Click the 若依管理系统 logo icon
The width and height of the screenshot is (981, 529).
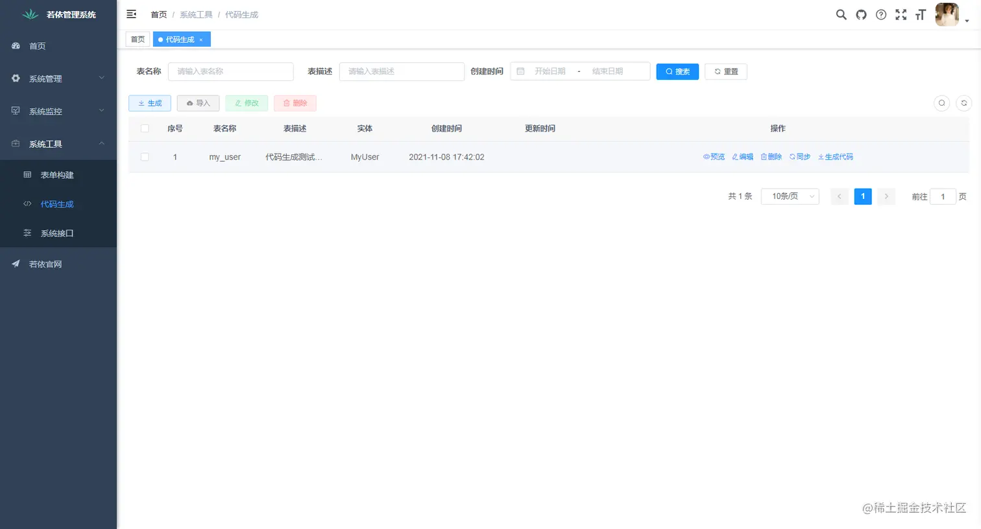click(x=30, y=14)
